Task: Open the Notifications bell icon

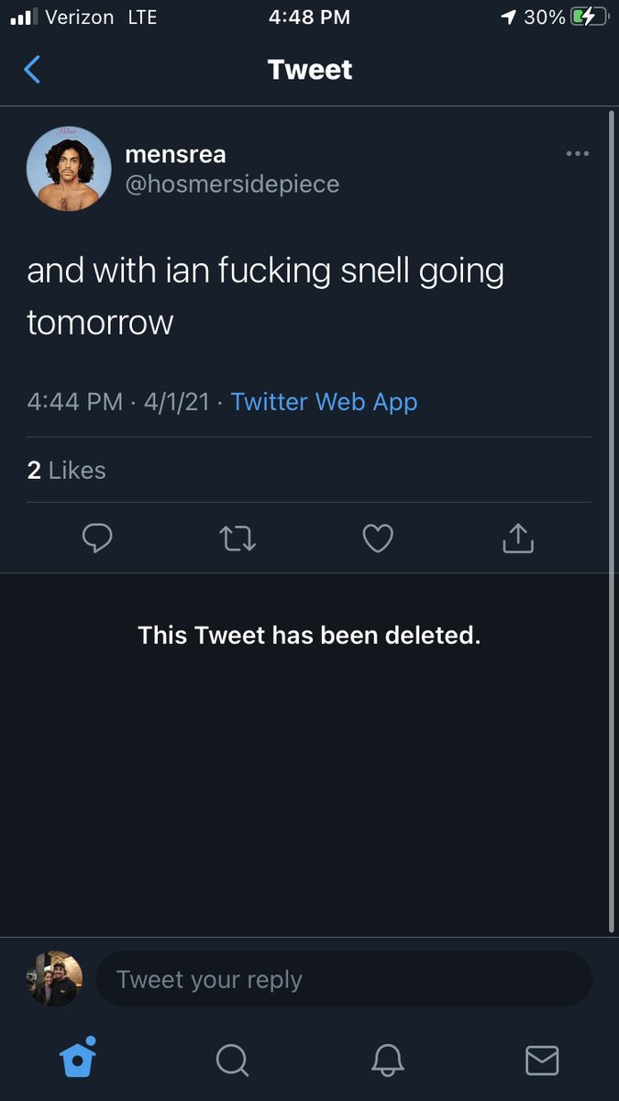Action: click(387, 1060)
